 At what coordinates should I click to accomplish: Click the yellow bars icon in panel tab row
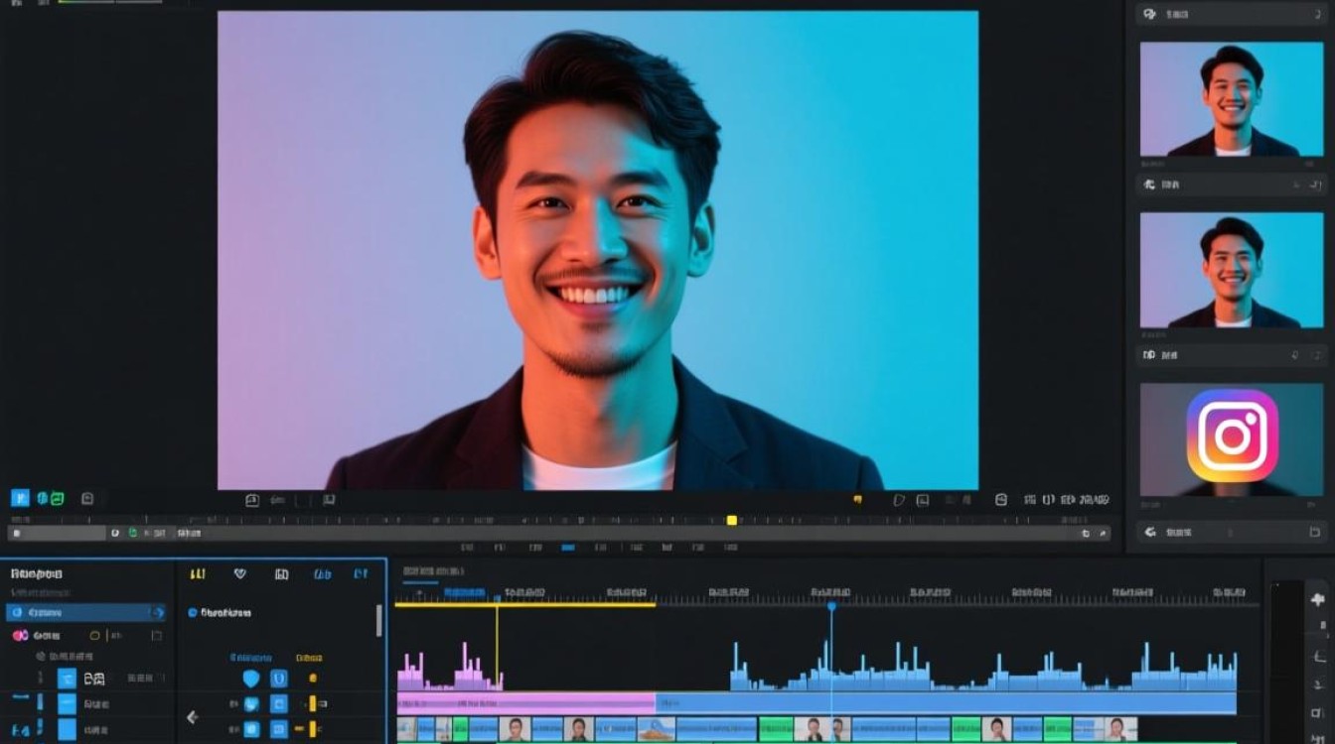pyautogui.click(x=198, y=573)
